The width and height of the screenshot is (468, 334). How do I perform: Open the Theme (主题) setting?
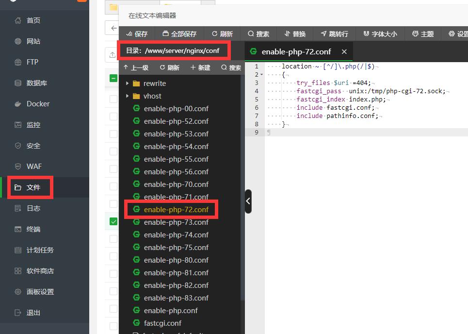(x=423, y=34)
